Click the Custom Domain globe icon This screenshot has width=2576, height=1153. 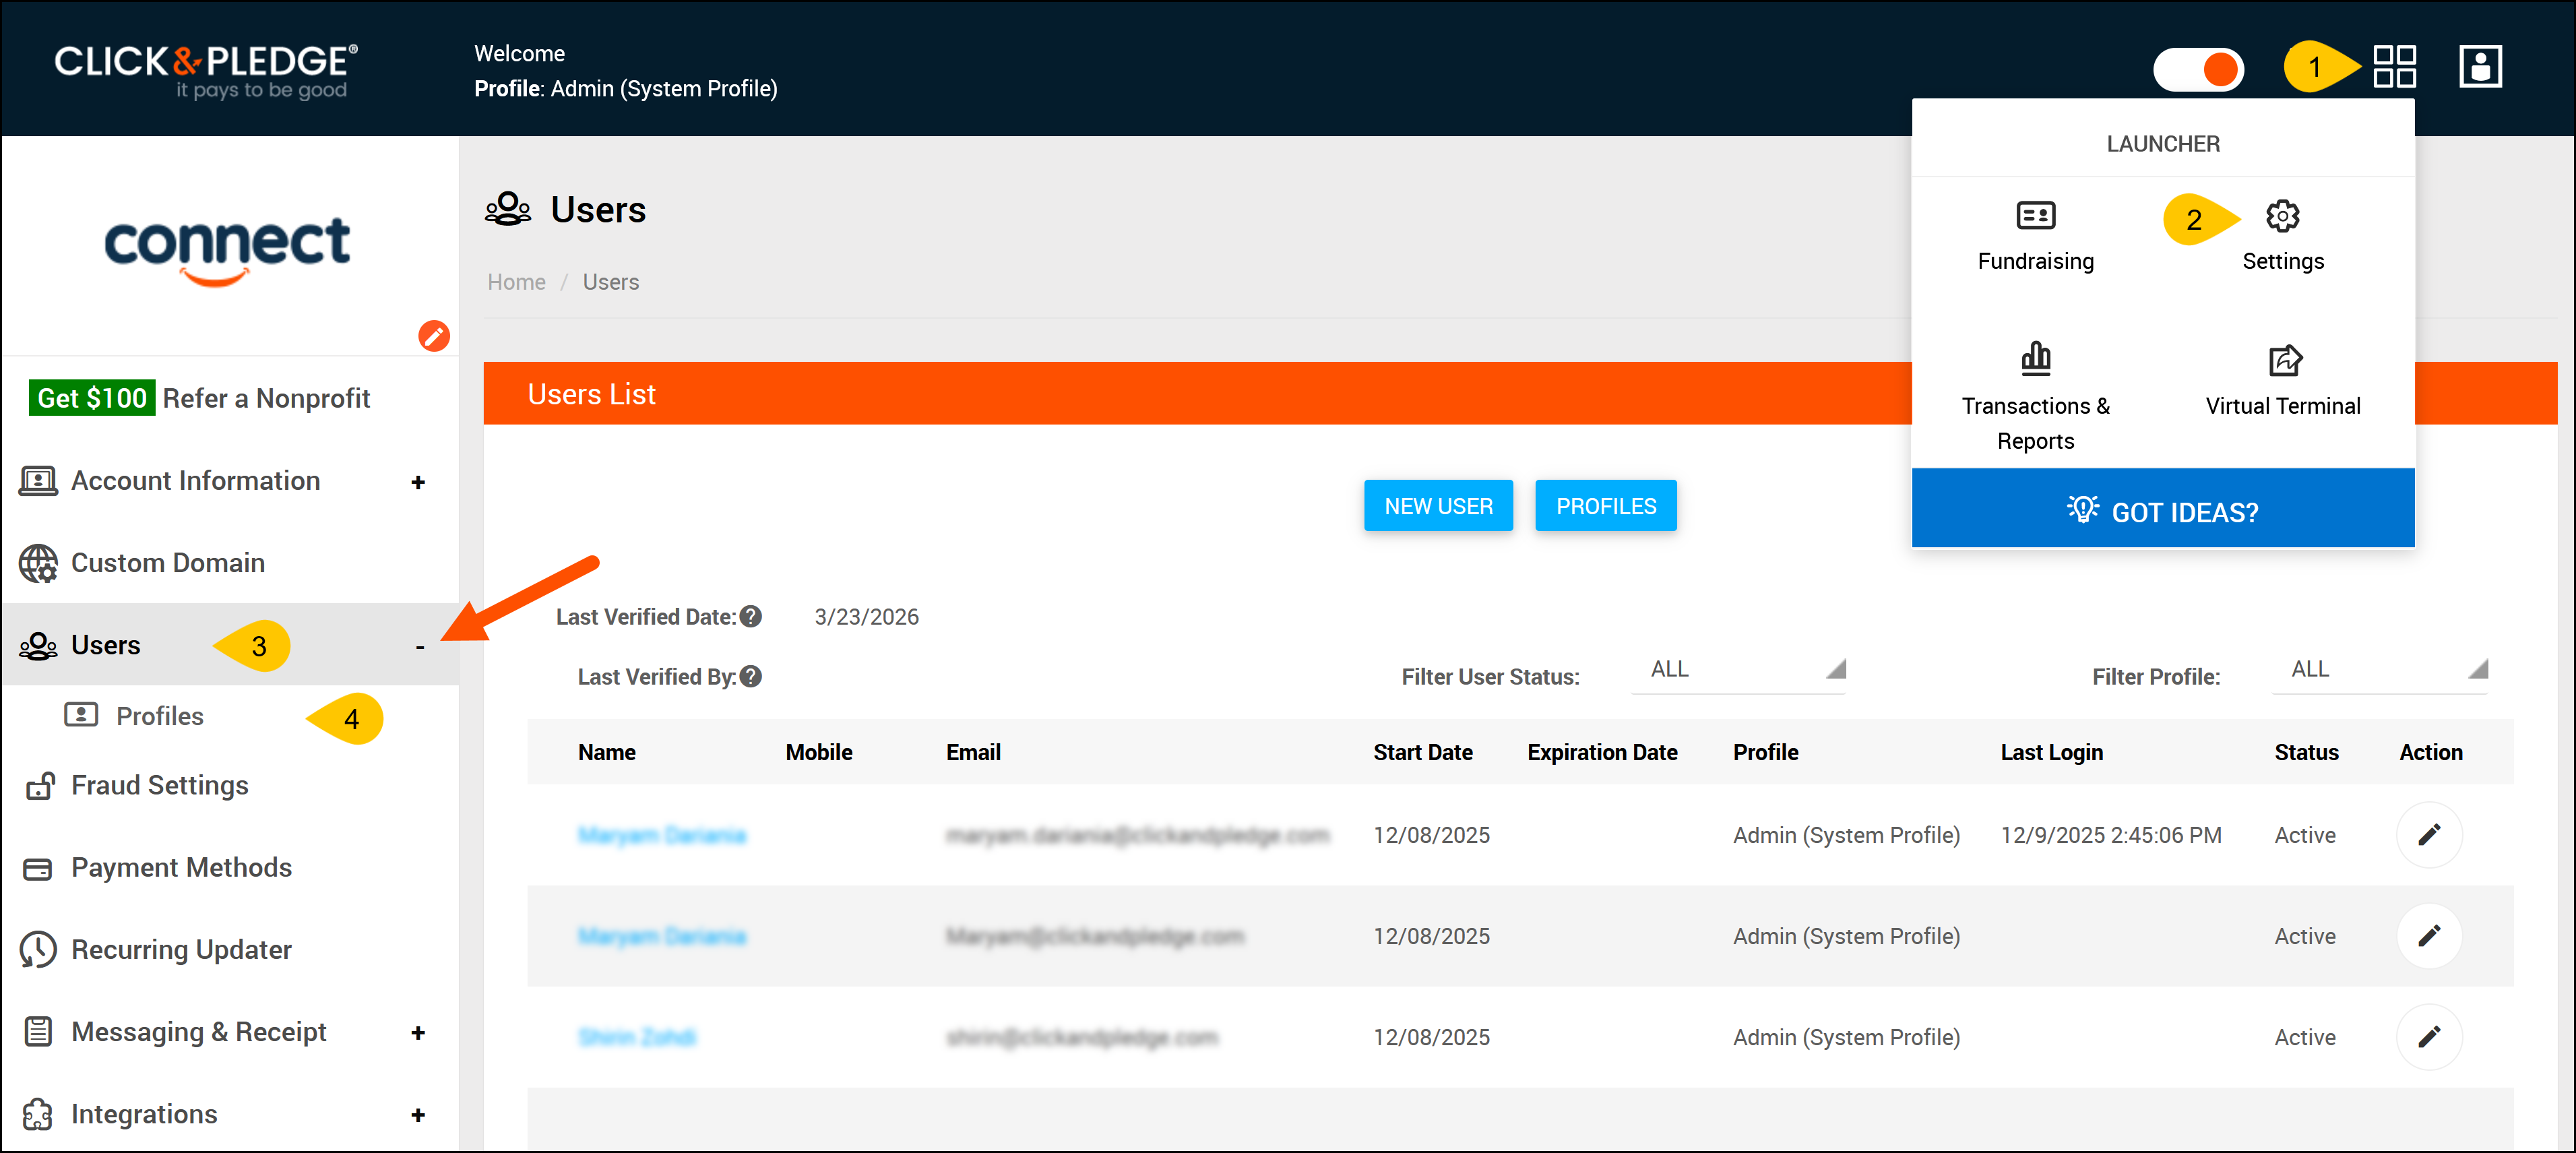pyautogui.click(x=38, y=564)
